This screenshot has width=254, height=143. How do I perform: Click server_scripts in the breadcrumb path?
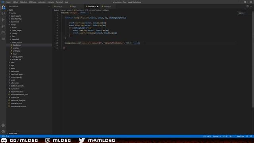[x=66, y=10]
